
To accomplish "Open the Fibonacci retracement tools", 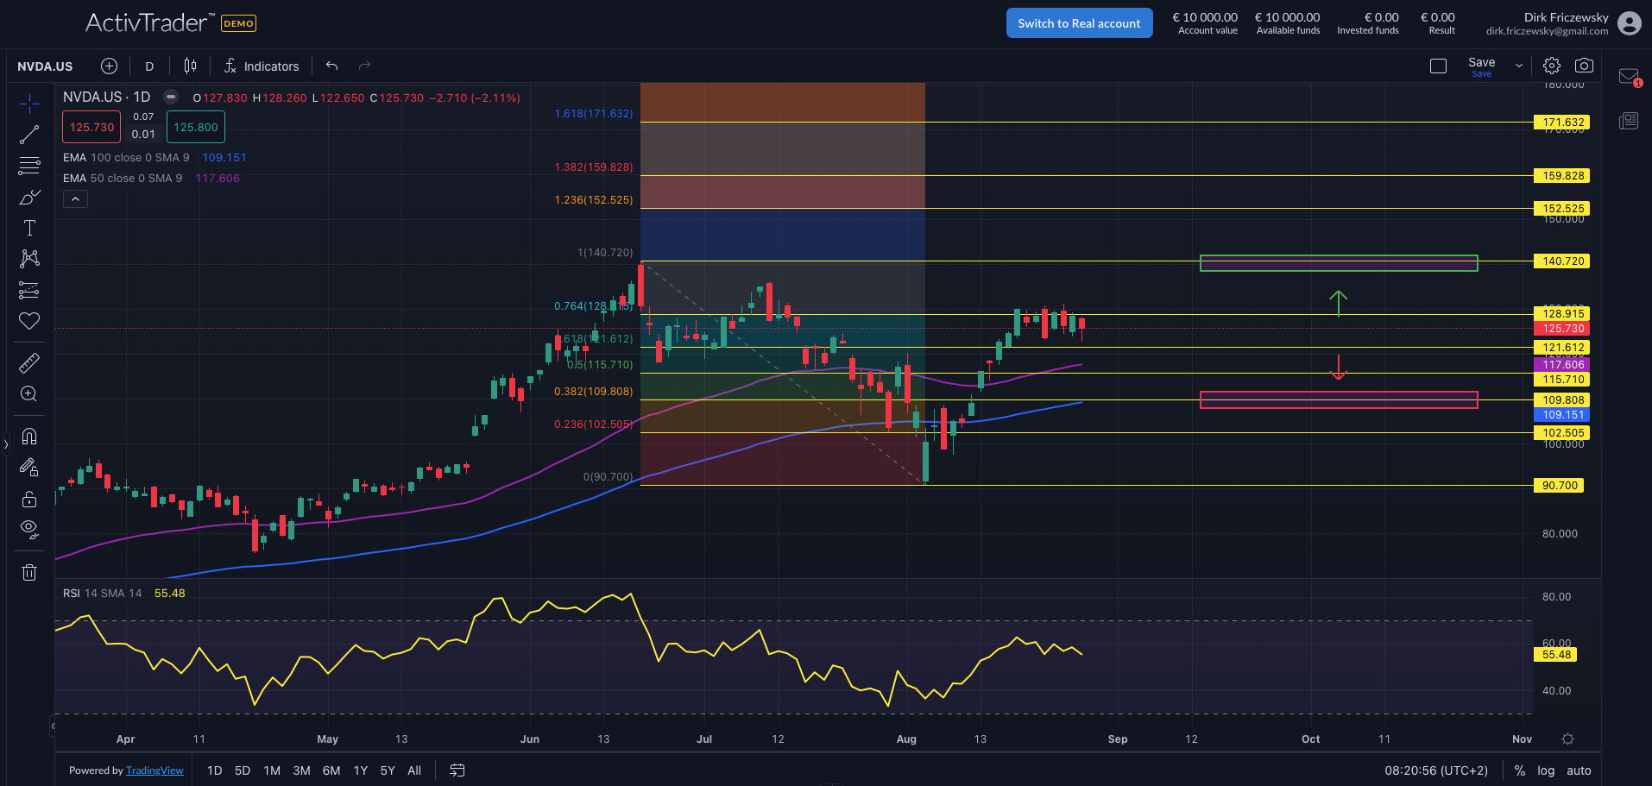I will [29, 166].
